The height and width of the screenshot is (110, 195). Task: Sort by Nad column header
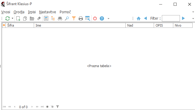pos(140,25)
